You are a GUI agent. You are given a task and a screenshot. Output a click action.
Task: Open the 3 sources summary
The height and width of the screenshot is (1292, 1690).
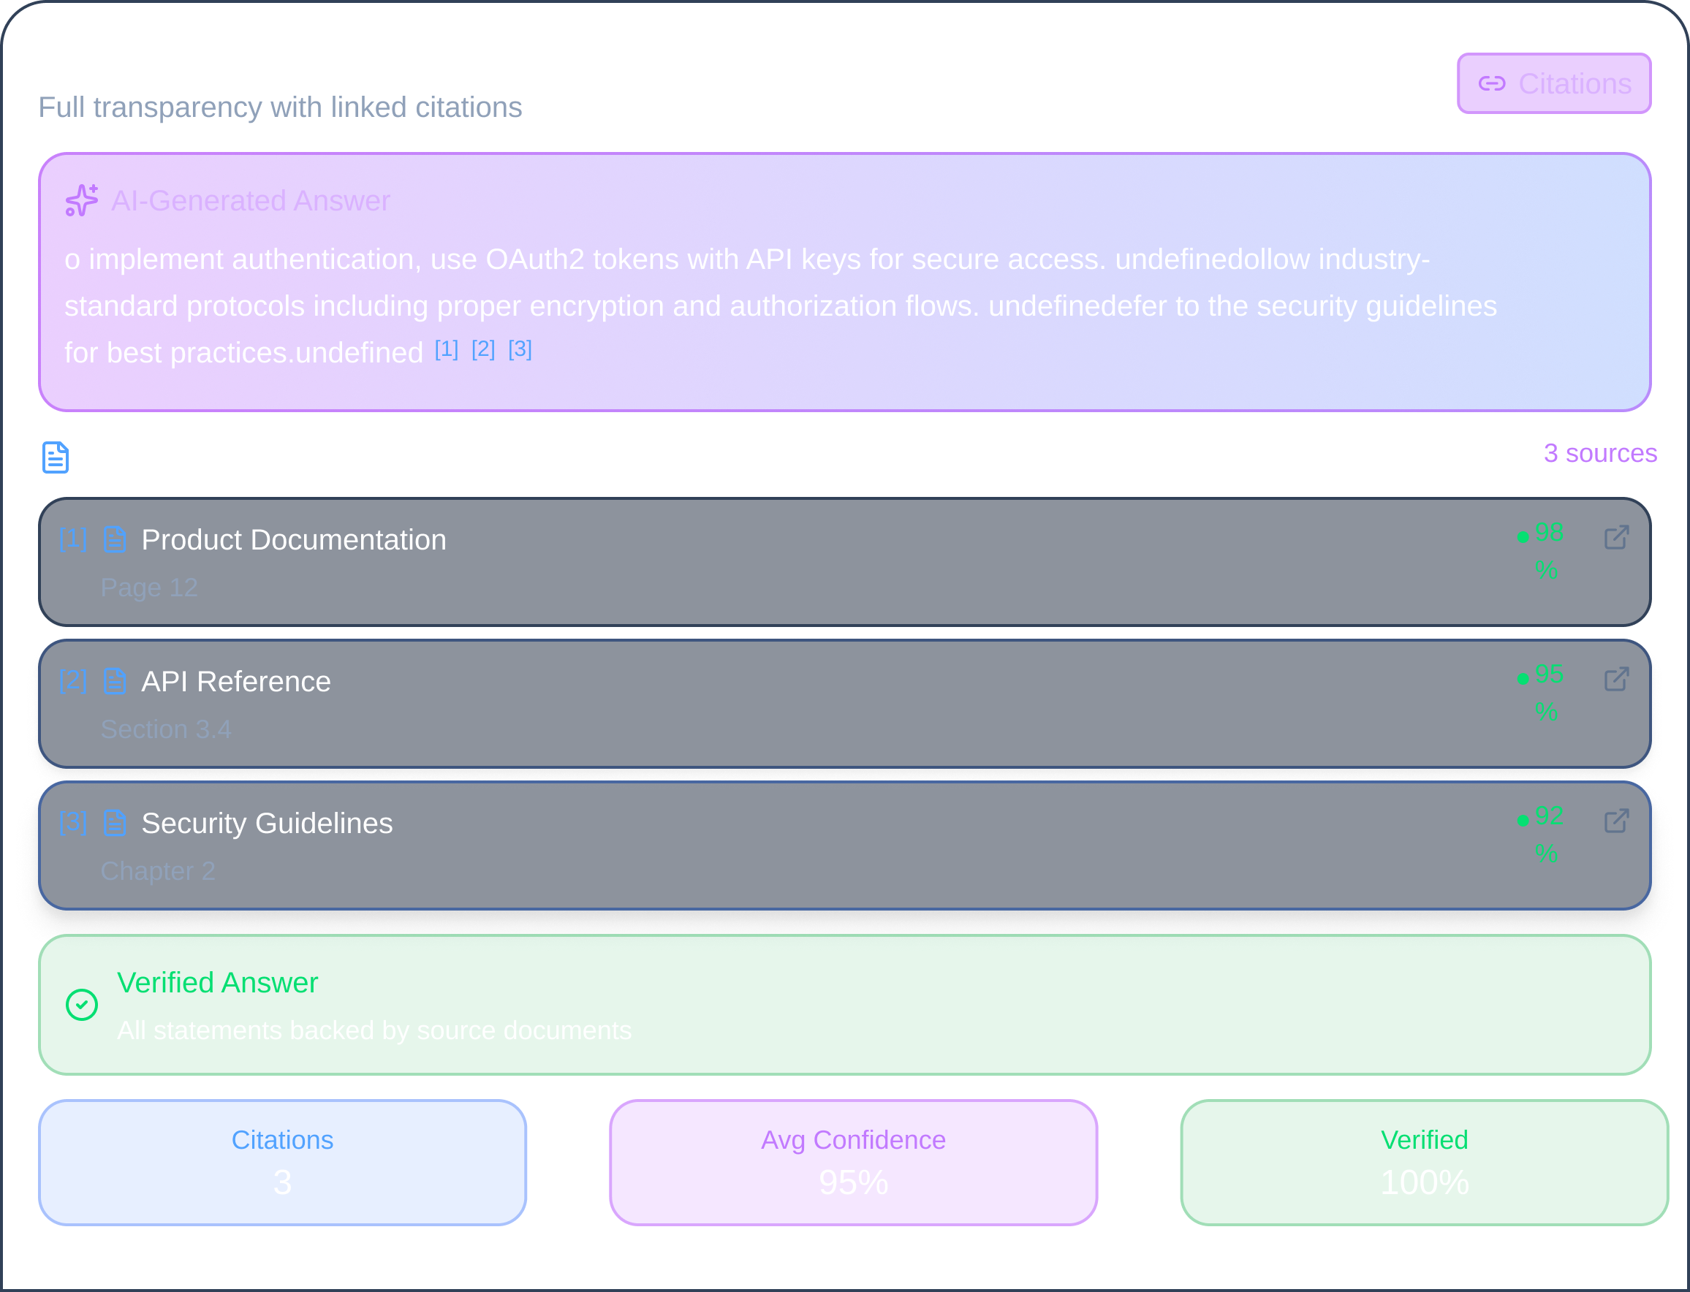coord(1599,454)
